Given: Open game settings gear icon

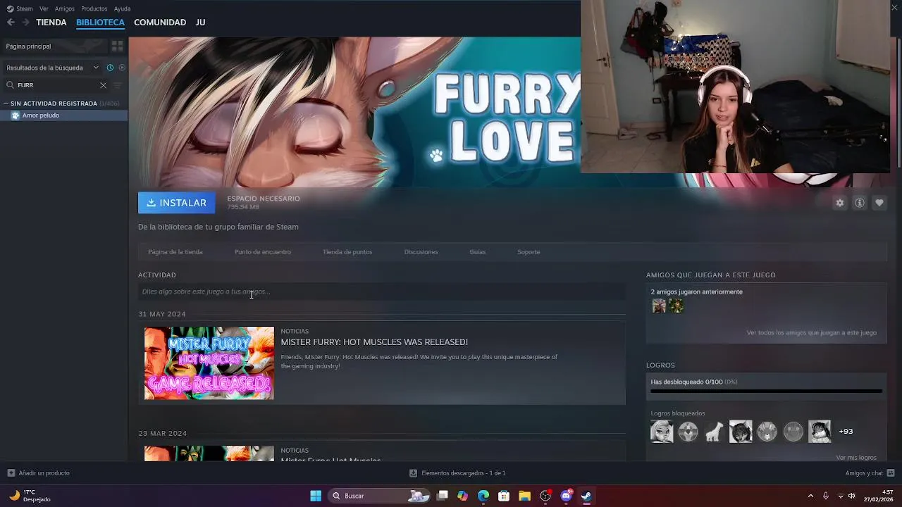Looking at the screenshot, I should (x=839, y=203).
